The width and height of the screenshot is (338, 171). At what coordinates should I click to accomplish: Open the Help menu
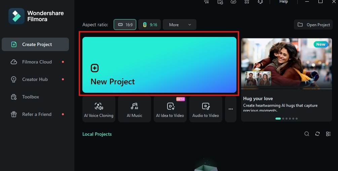(284, 2)
